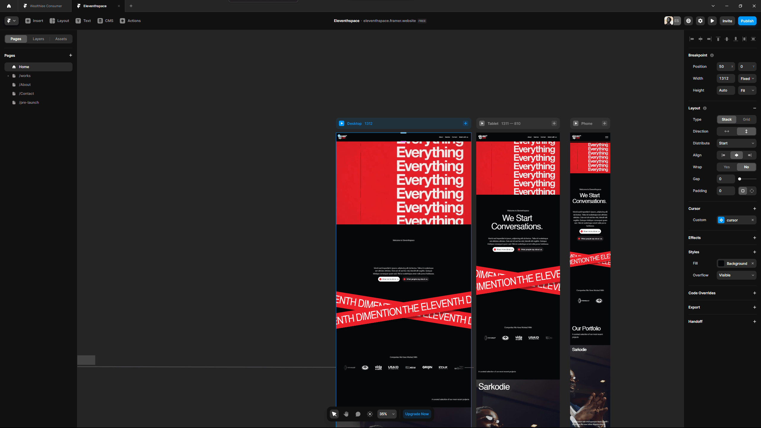
Task: Add an Effects entry
Action: (x=754, y=238)
